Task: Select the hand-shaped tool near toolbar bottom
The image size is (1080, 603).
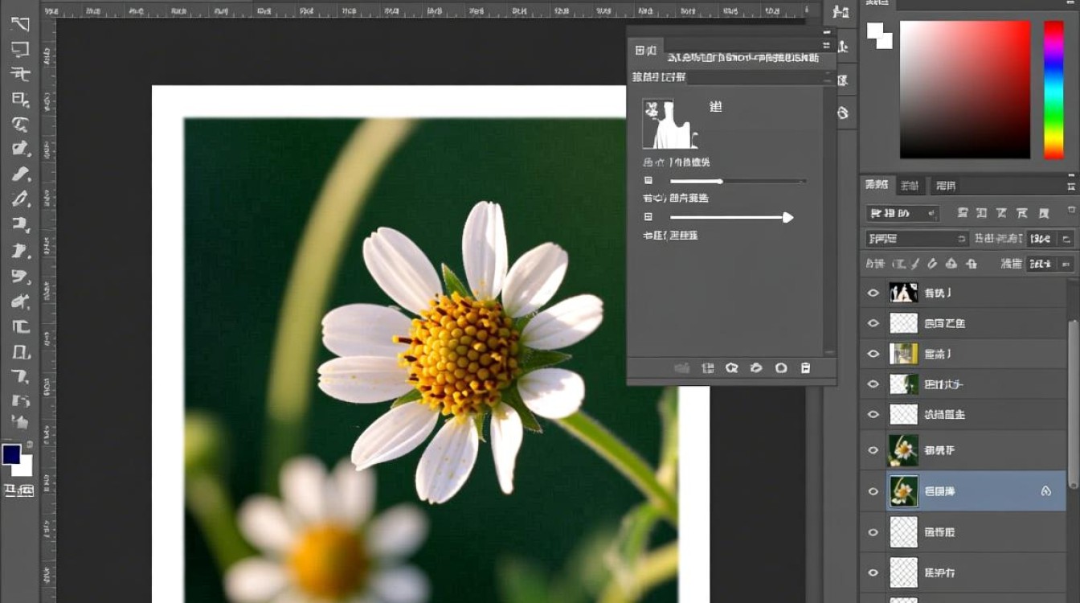Action: click(20, 421)
